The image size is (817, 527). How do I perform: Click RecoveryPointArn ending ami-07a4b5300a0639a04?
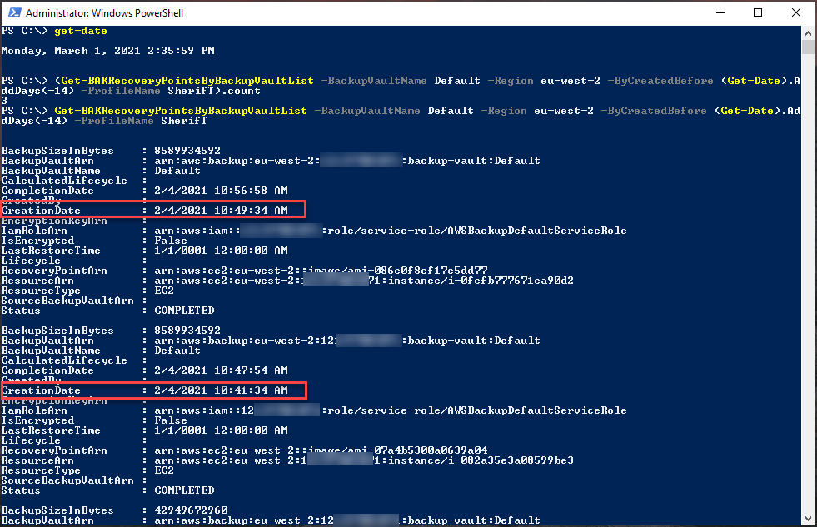321,450
